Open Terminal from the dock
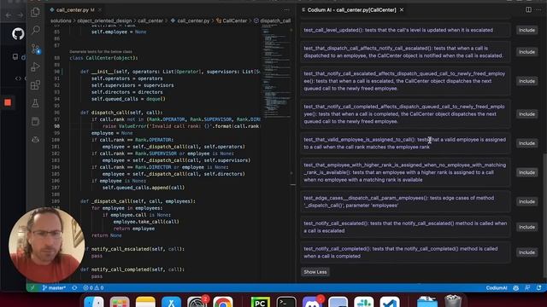This screenshot has height=307, width=547. 286,302
